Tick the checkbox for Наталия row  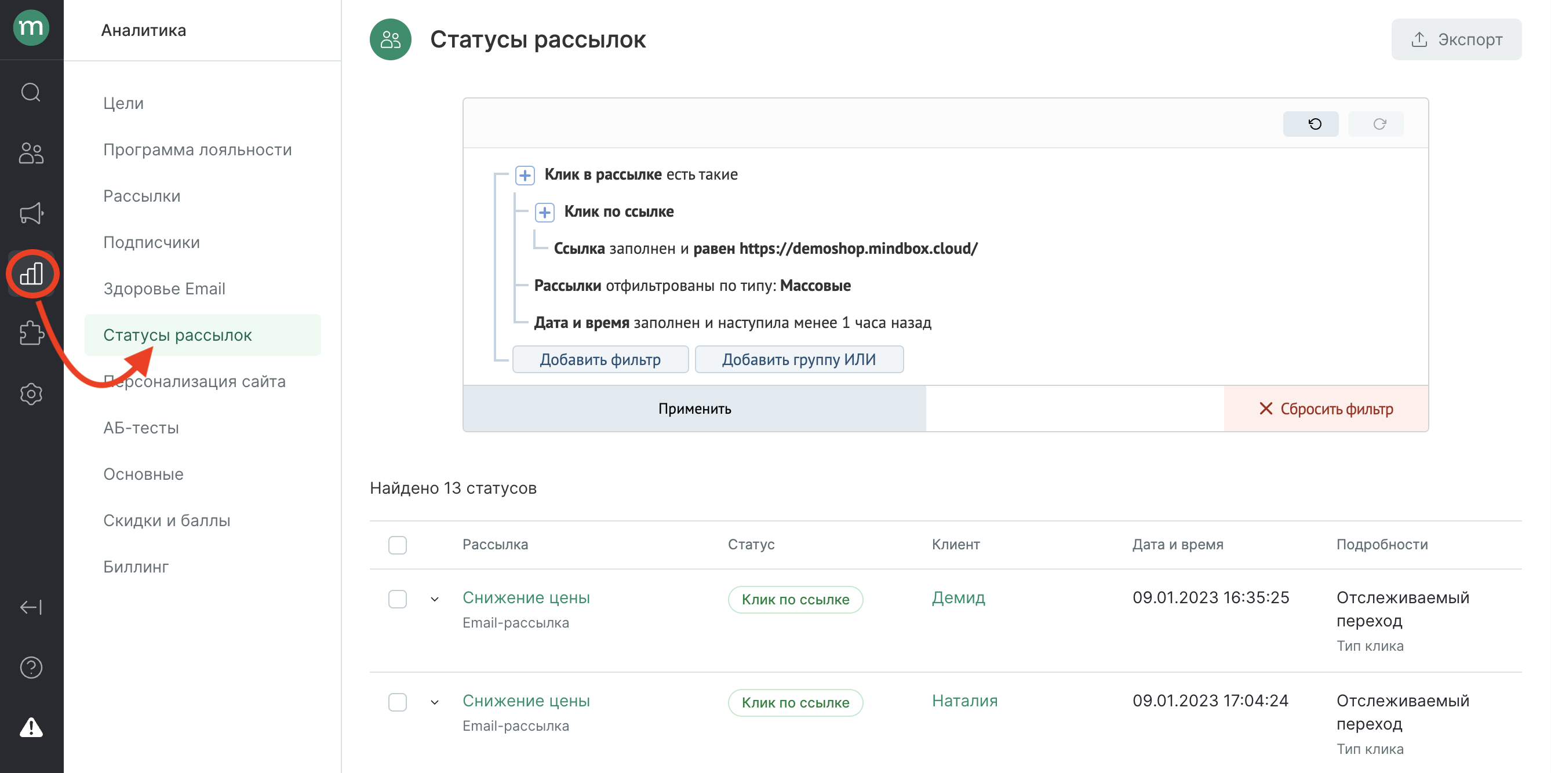click(398, 702)
